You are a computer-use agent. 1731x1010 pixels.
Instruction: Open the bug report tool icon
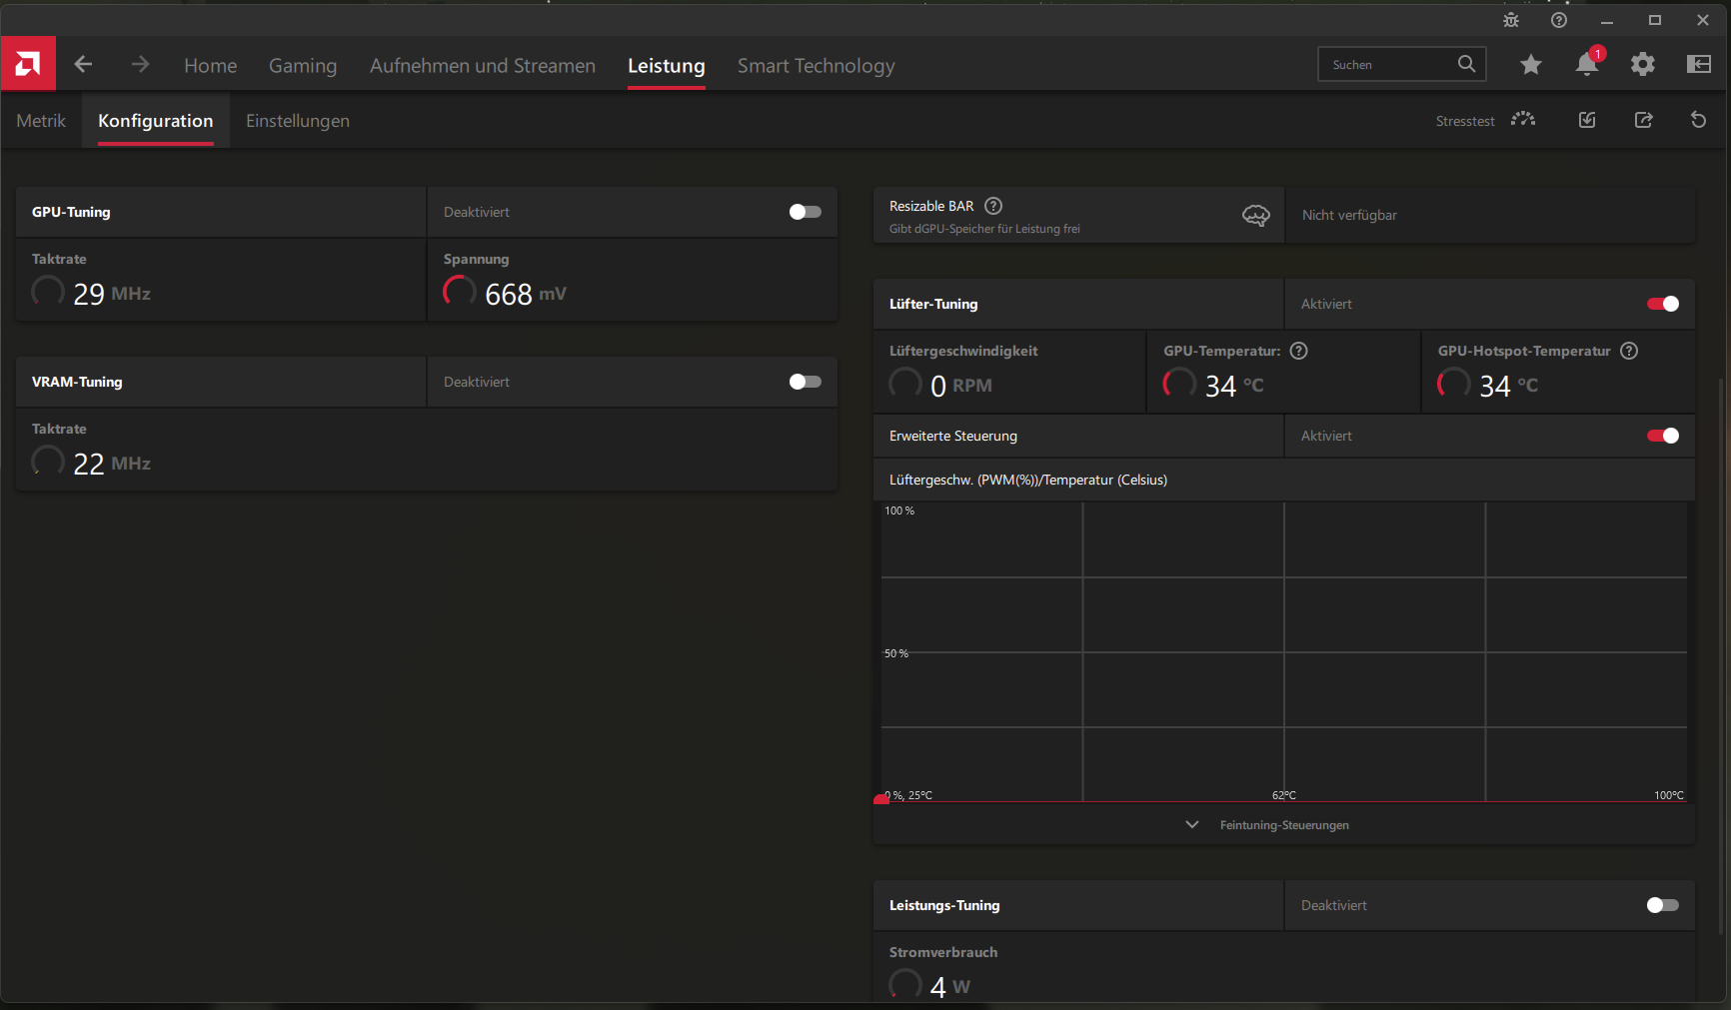[x=1511, y=20]
